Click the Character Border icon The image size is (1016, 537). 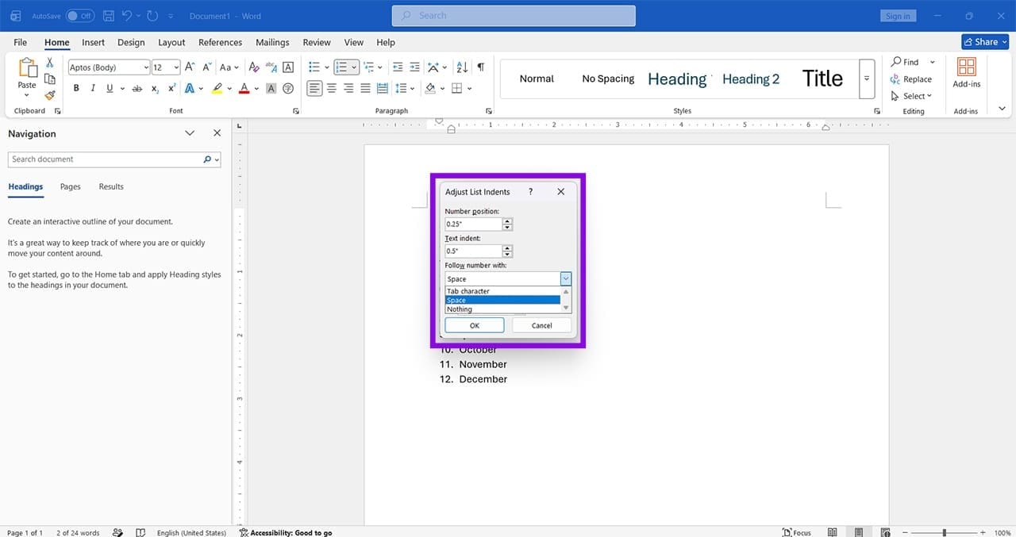click(x=288, y=67)
